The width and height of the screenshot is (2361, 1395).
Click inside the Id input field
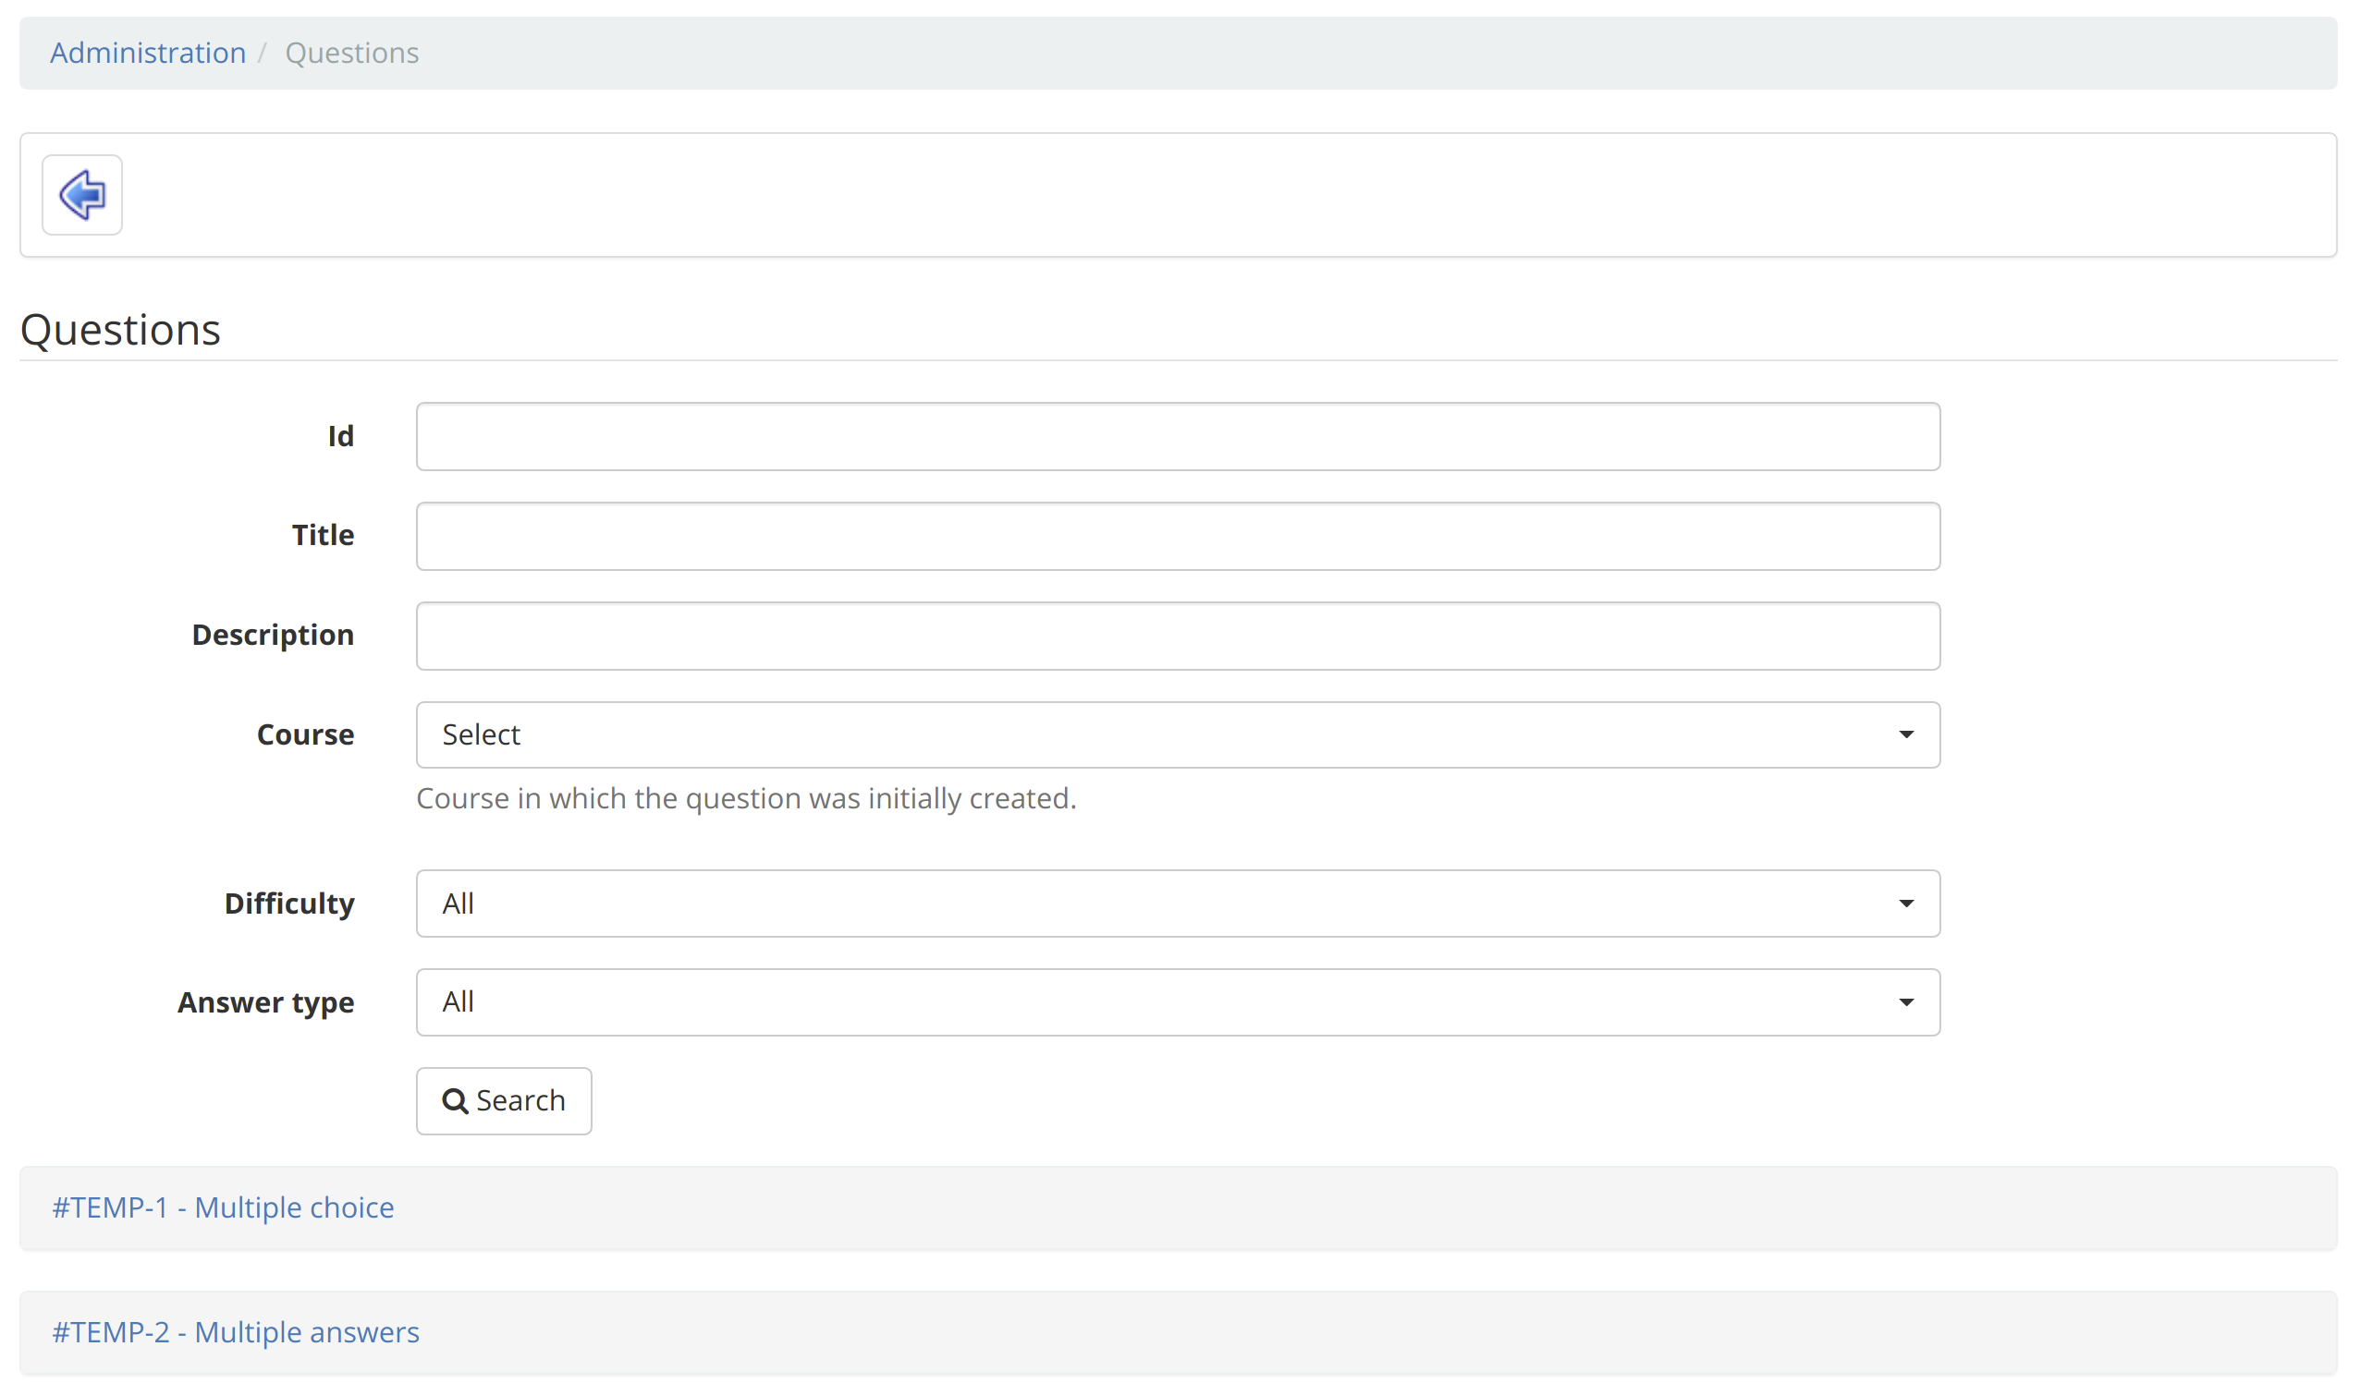click(1176, 435)
